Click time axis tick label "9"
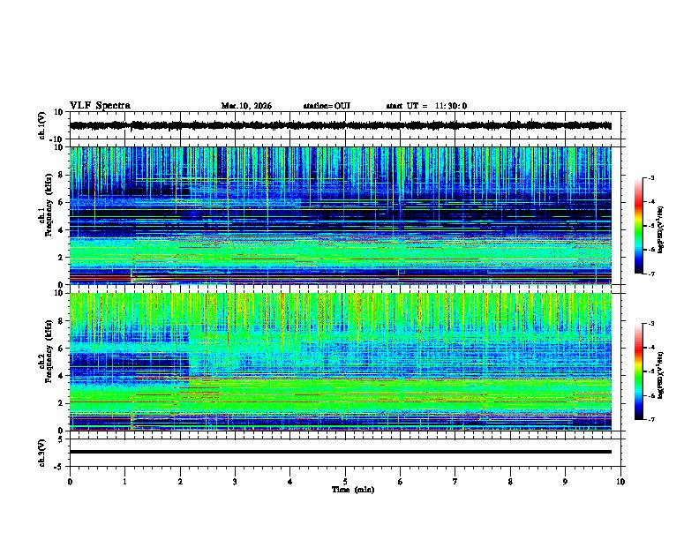Viewport: 699px width, 540px height. (x=565, y=482)
